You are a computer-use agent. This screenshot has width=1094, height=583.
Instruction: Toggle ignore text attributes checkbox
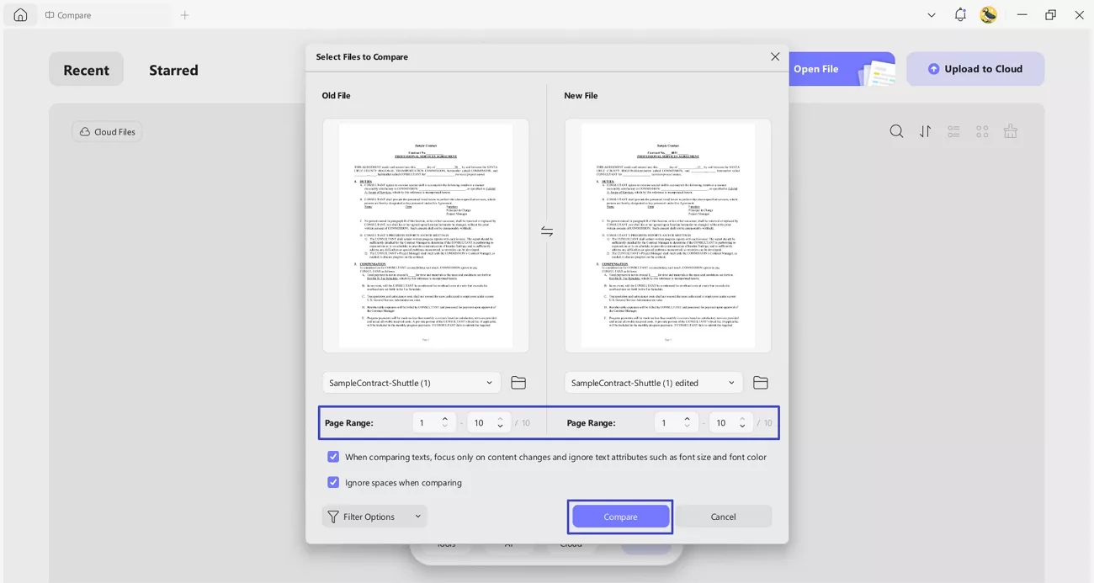333,457
